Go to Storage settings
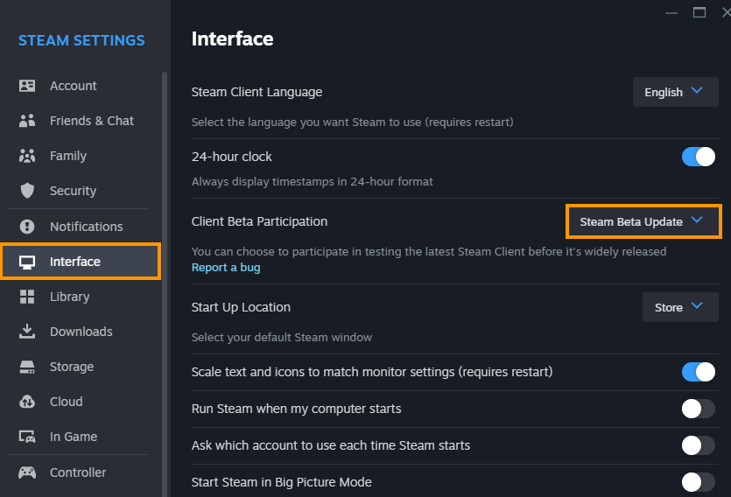 coord(81,367)
